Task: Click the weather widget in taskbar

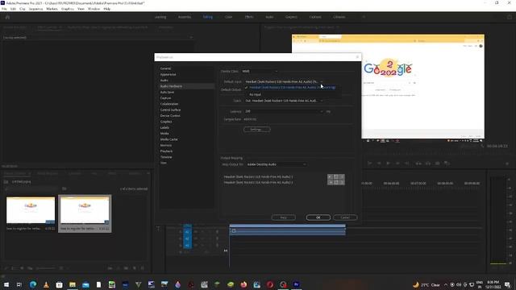Action: click(x=427, y=284)
